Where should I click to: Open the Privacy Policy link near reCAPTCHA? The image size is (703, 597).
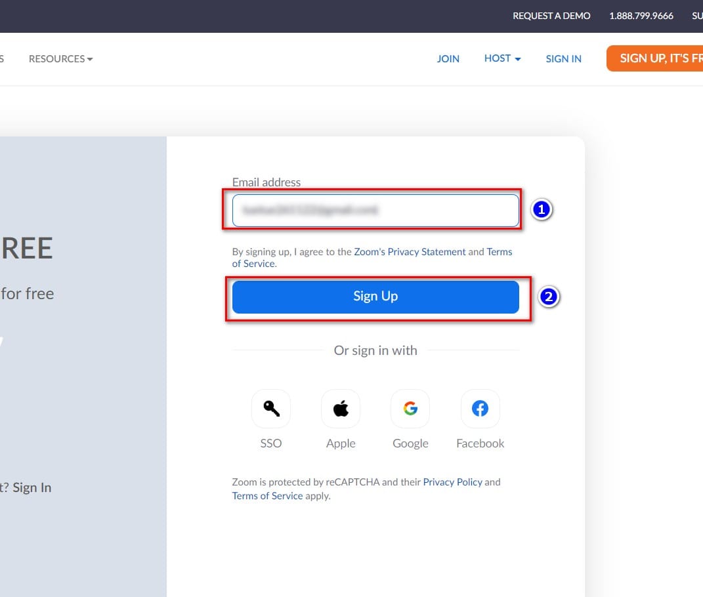click(452, 482)
